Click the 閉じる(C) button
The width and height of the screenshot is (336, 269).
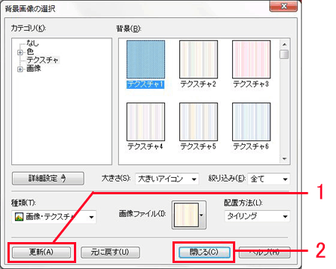[204, 252]
